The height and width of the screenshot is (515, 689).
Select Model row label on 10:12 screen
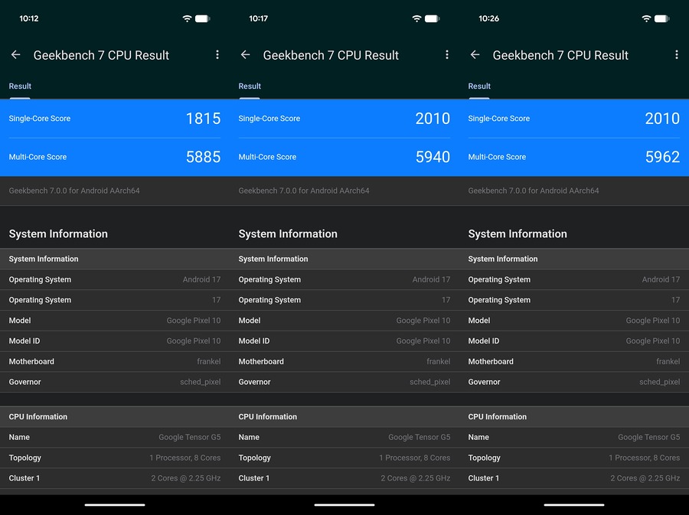point(20,321)
